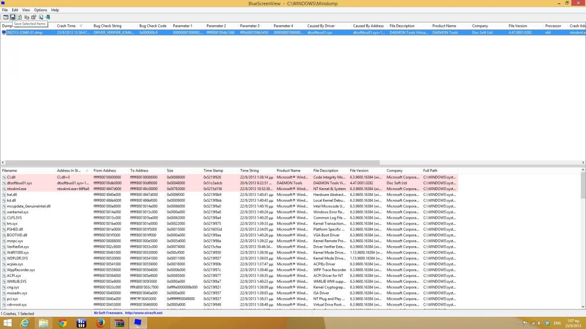
Task: Select the acpiex.sys row
Action: (230, 264)
